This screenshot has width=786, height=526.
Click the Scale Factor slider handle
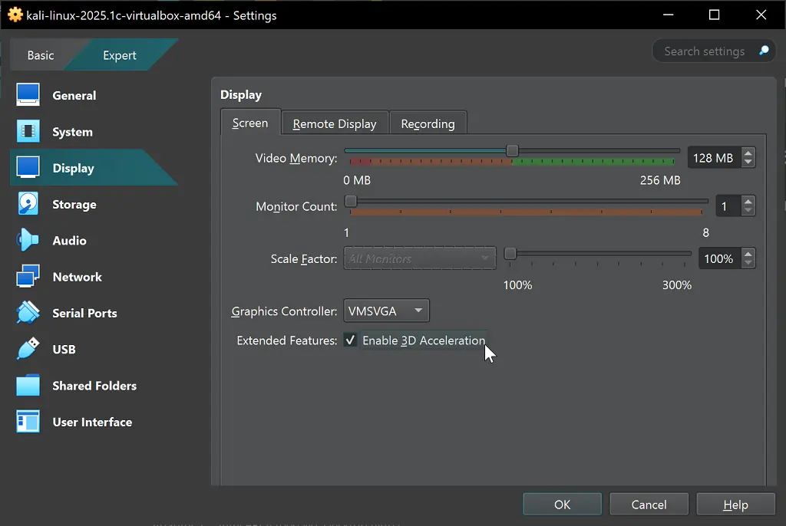pyautogui.click(x=510, y=254)
